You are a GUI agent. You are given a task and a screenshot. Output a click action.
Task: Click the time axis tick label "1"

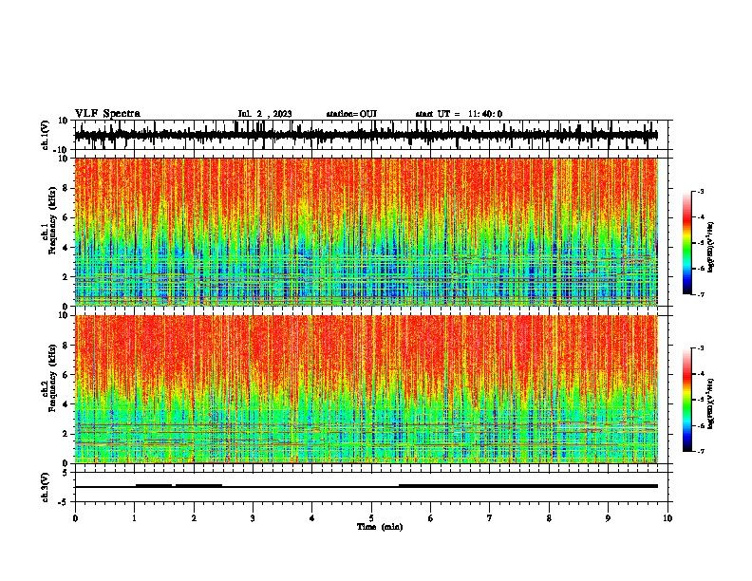[x=134, y=518]
